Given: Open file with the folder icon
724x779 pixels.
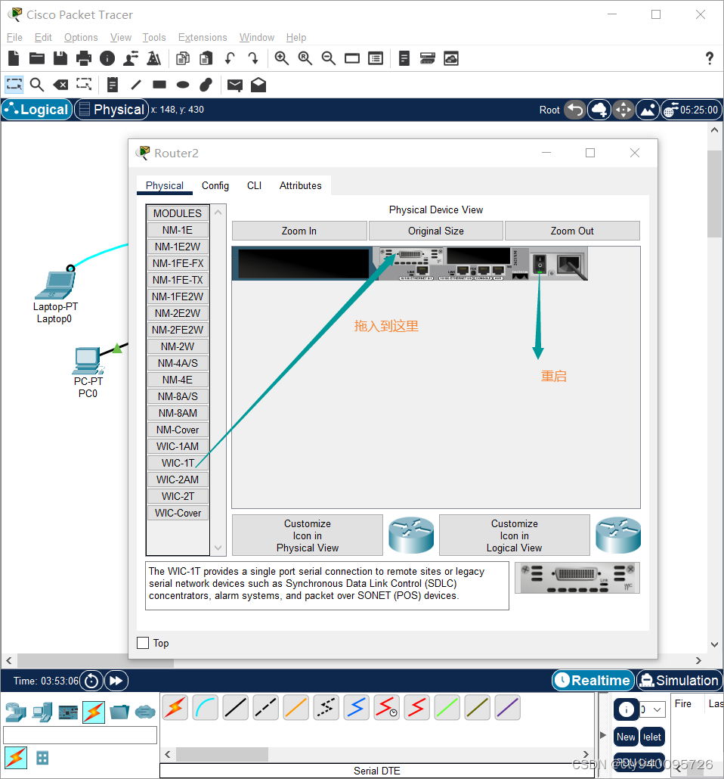Looking at the screenshot, I should [x=37, y=59].
